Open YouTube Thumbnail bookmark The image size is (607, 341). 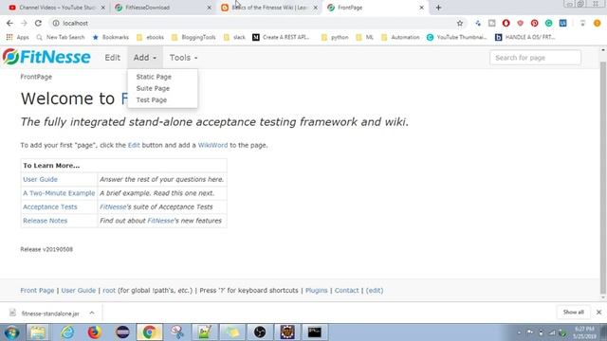(457, 37)
